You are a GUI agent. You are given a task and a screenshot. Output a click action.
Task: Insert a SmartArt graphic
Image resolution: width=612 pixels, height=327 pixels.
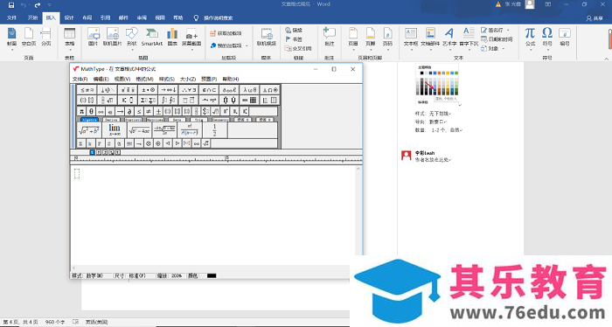pyautogui.click(x=152, y=38)
